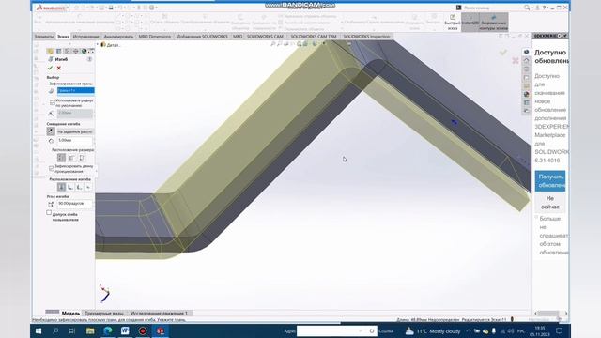Cancel the bend with red X
This screenshot has height=338, width=601.
point(59,68)
